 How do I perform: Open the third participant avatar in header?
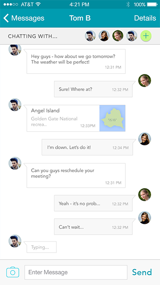[118, 35]
